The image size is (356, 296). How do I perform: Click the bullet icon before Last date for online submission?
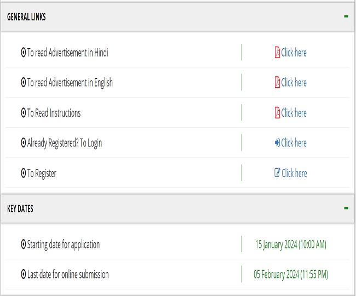23,275
